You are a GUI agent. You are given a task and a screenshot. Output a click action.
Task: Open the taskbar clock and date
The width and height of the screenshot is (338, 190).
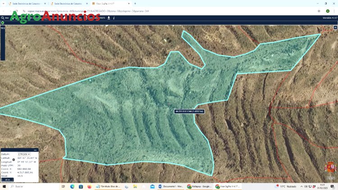[323, 186]
